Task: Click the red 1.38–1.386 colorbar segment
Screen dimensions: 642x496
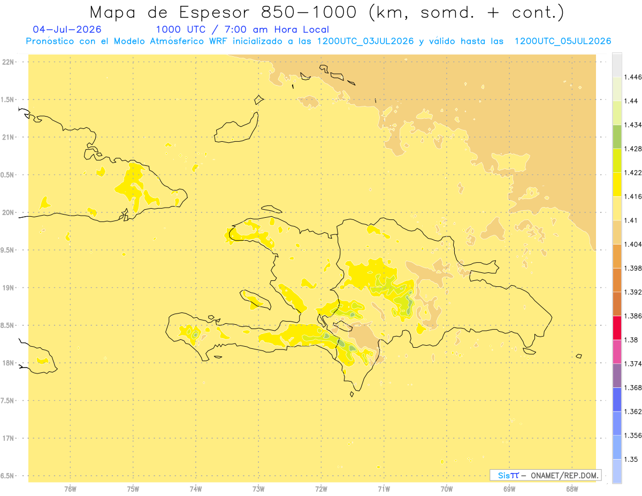Action: coord(617,327)
